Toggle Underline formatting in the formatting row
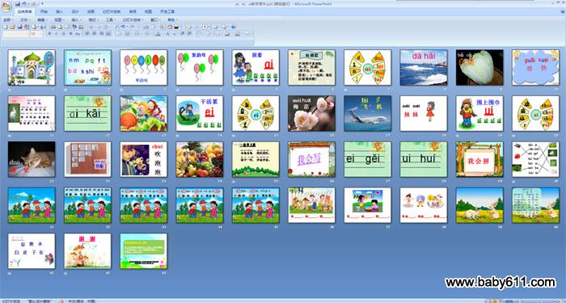The height and width of the screenshot is (303, 566). [64, 34]
